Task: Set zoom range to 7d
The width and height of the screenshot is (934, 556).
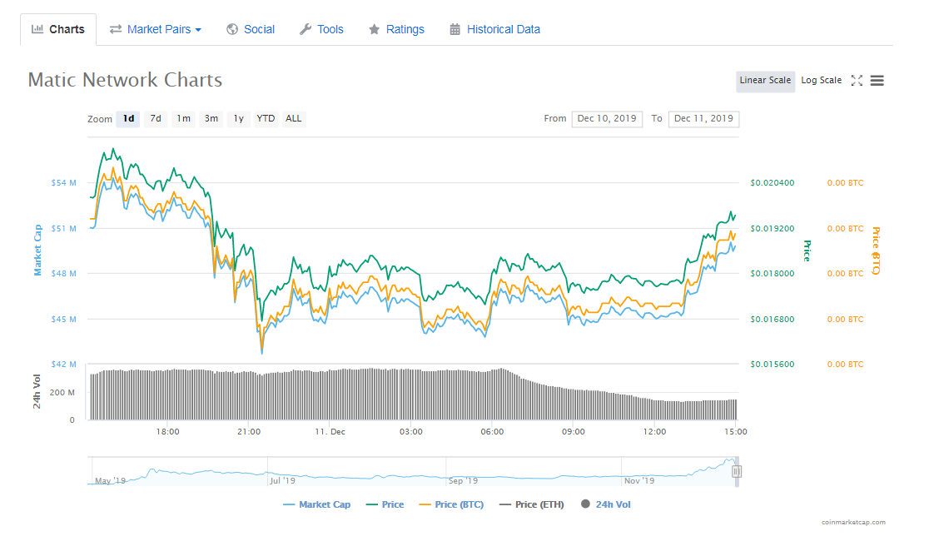Action: pos(156,118)
